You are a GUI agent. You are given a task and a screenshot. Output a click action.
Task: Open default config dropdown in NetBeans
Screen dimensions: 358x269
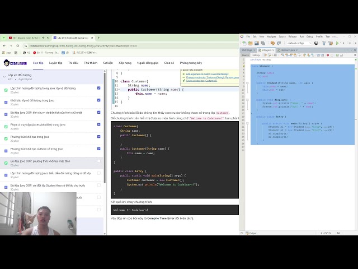coord(299,43)
